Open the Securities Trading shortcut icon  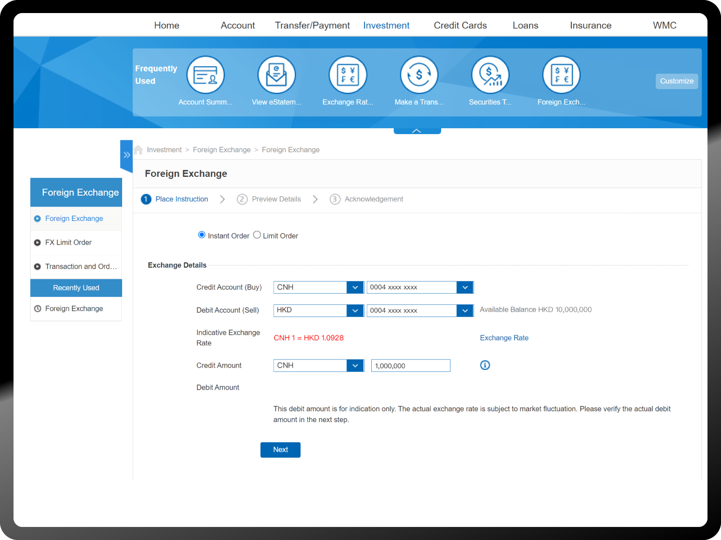pyautogui.click(x=490, y=75)
